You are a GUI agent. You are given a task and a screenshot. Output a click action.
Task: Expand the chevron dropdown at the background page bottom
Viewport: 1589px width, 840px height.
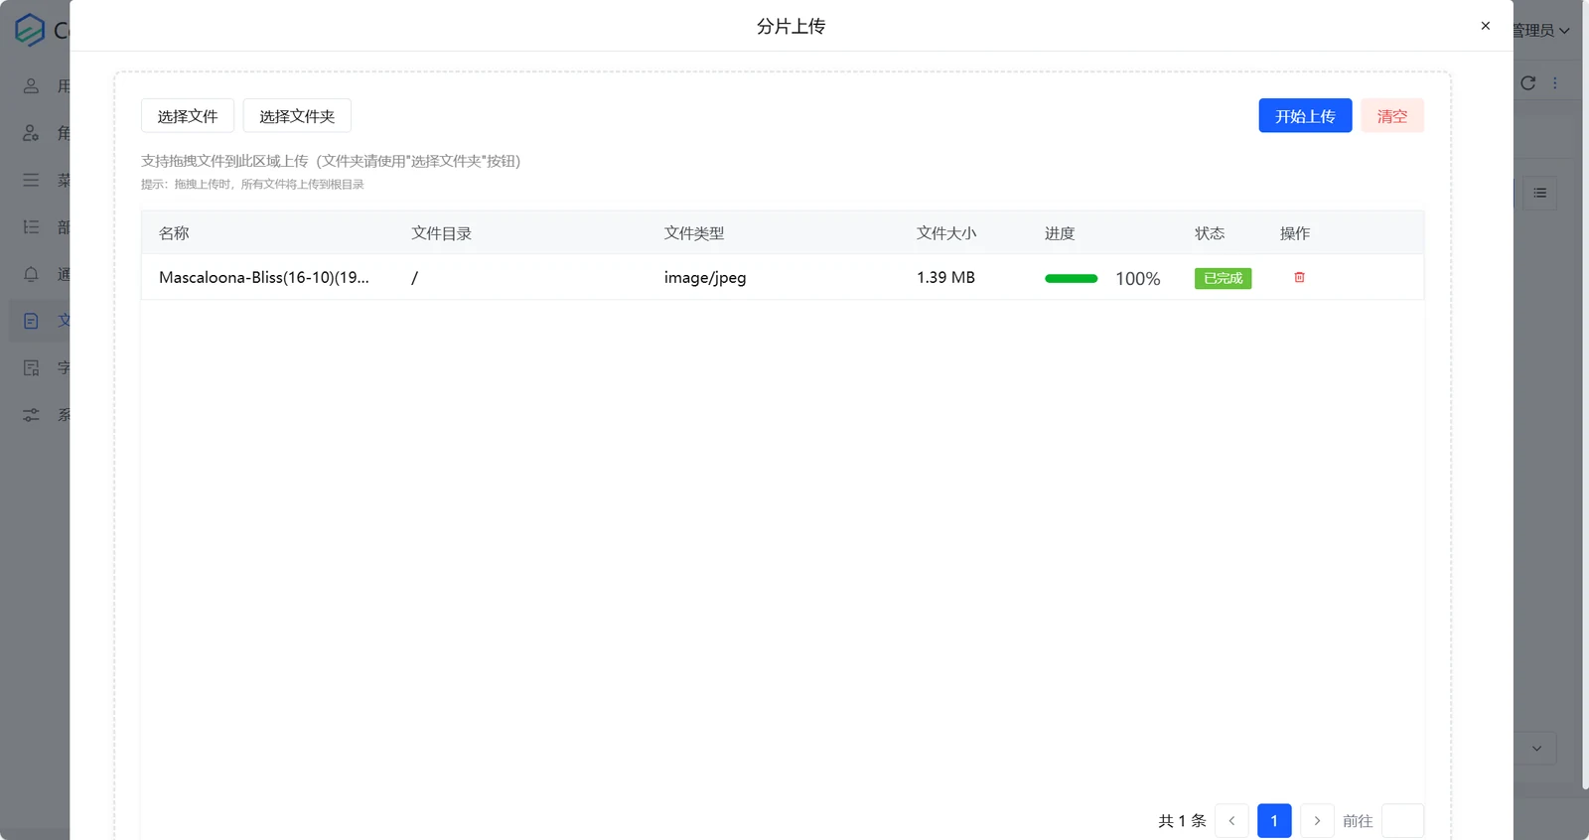1536,749
